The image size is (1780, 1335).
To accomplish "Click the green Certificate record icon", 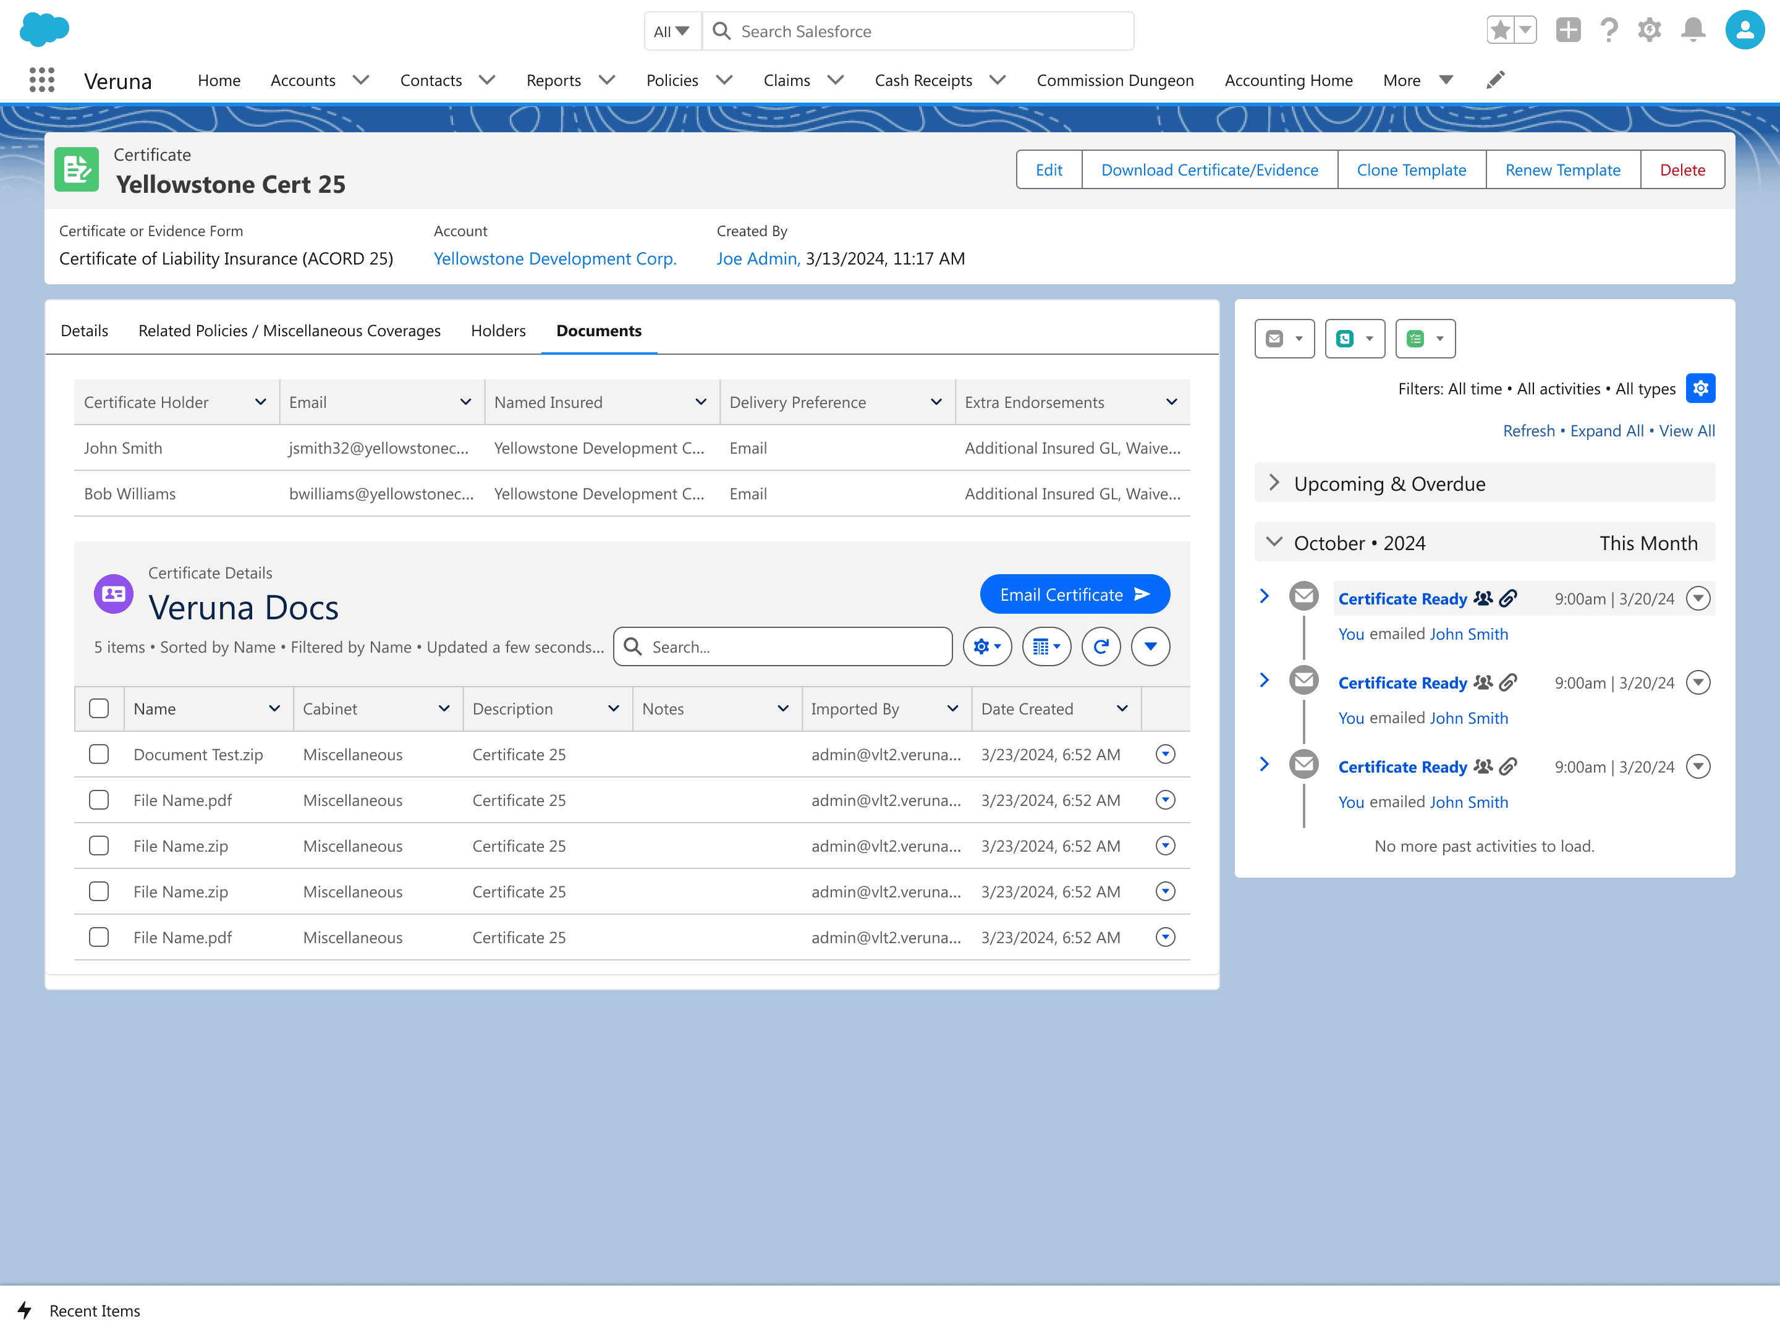I will [77, 169].
